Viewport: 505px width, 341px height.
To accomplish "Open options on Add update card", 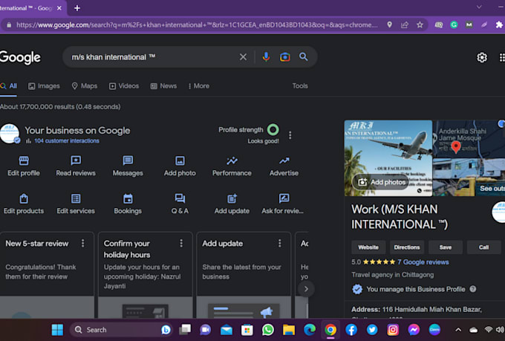I will [279, 243].
